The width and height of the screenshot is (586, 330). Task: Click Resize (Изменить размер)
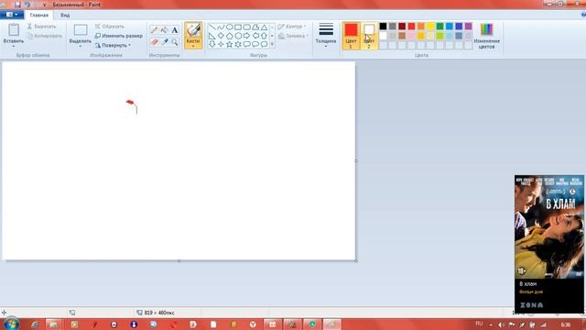(x=118, y=36)
